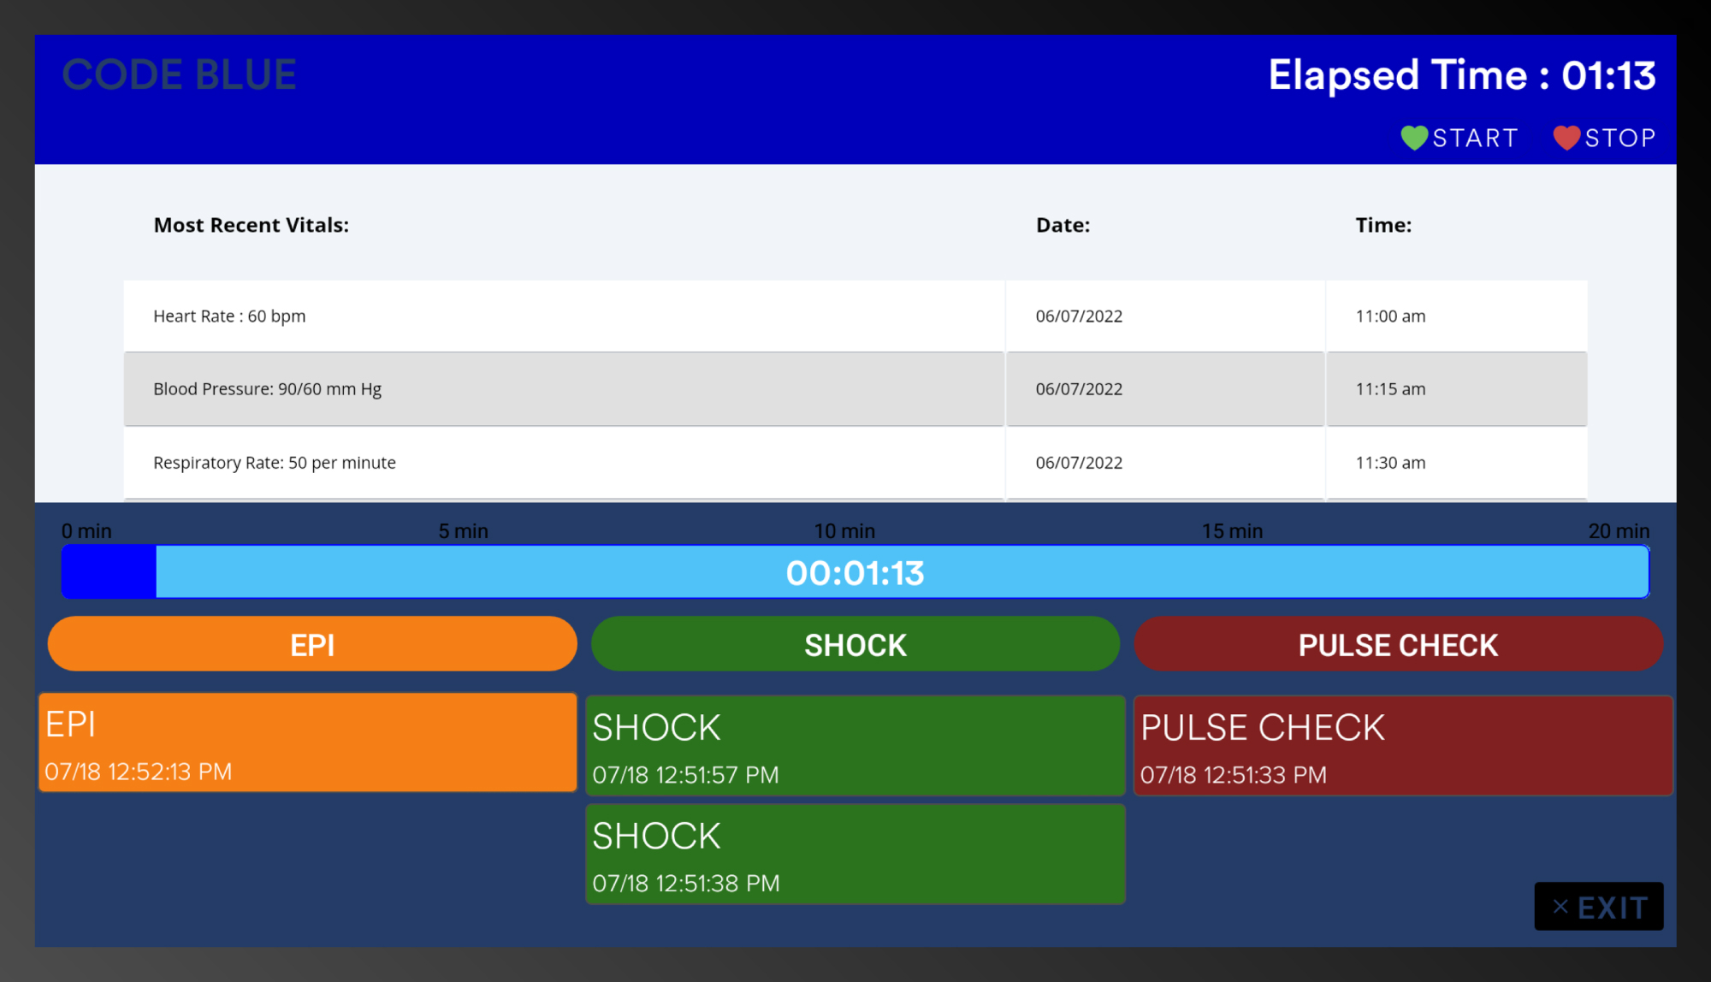Select the PULSE CHECK event at 12:51:33 PM

pos(1402,744)
